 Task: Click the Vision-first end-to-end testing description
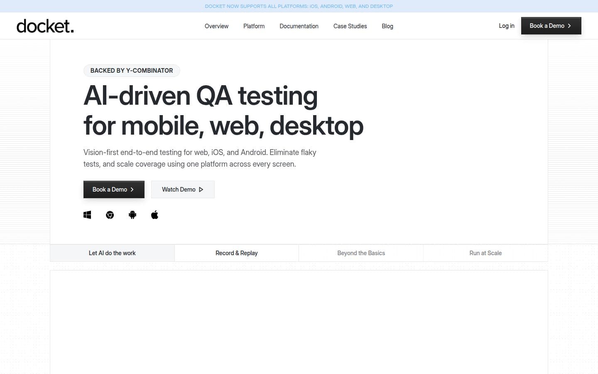tap(200, 158)
